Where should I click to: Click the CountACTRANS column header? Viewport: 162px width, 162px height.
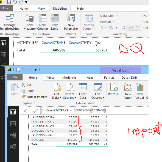[x=54, y=43]
